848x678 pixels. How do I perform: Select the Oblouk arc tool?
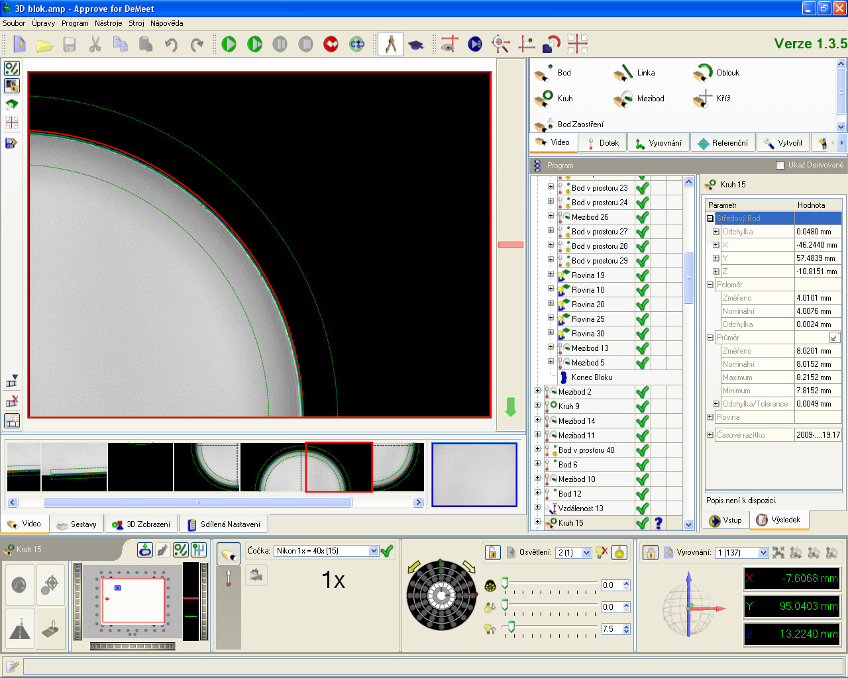(716, 73)
